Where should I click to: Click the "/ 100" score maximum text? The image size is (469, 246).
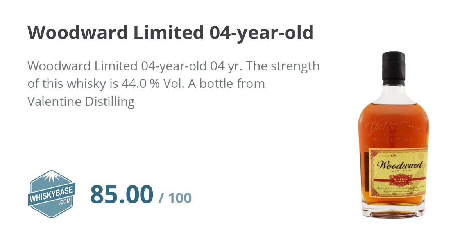(175, 198)
